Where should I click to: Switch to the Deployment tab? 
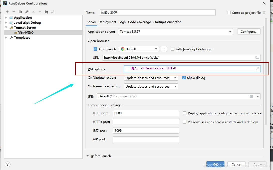point(107,22)
